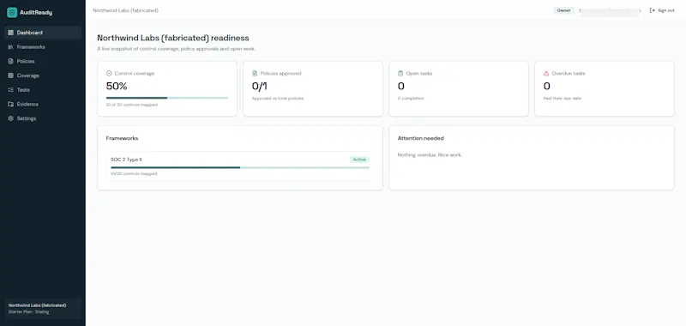
Task: Click the Coverage table icon in sidebar
Action: (x=11, y=75)
